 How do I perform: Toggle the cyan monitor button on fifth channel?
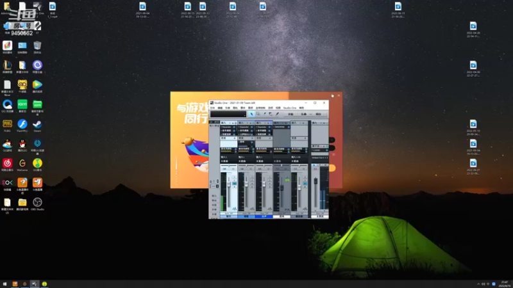(x=305, y=183)
